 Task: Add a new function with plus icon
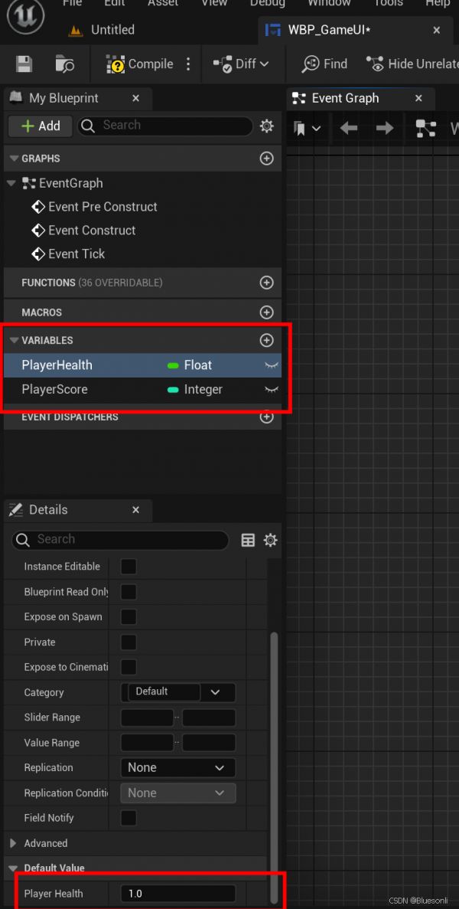click(266, 283)
